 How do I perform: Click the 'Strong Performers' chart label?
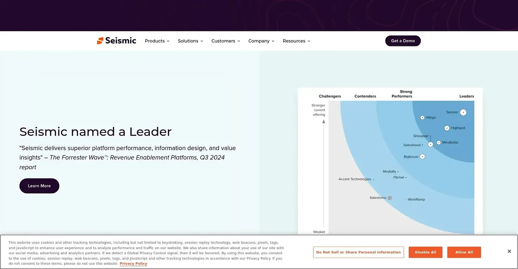point(402,94)
